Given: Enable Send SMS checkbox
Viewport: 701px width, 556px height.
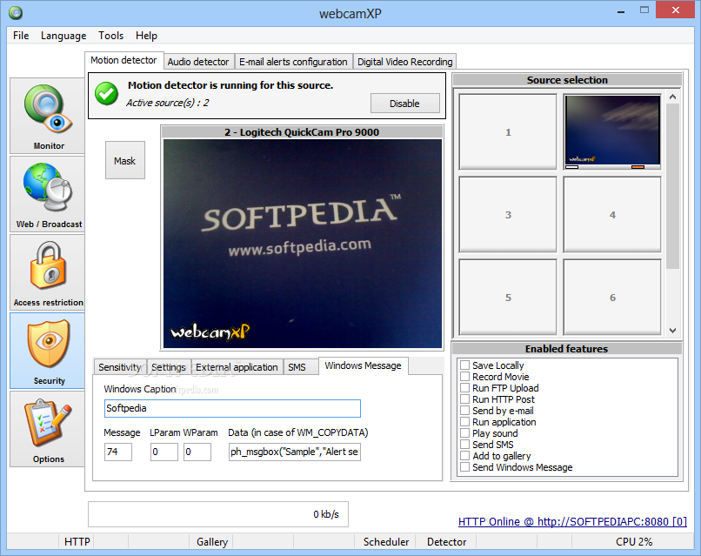Looking at the screenshot, I should tap(465, 444).
